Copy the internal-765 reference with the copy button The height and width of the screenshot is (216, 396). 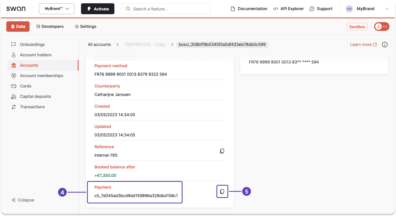(x=222, y=151)
